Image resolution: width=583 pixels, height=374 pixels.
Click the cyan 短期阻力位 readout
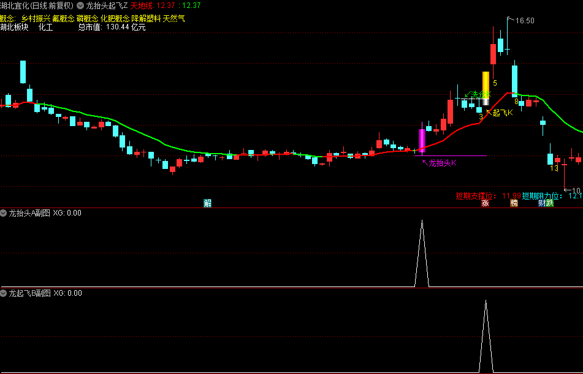552,196
